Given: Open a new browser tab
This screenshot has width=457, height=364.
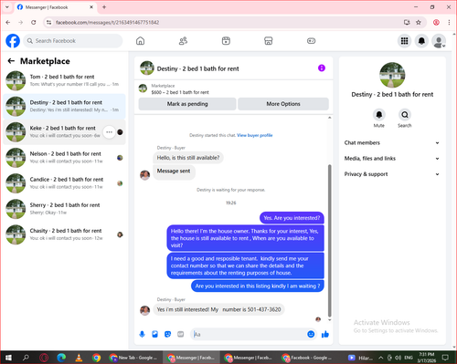Looking at the screenshot, I should click(104, 7).
